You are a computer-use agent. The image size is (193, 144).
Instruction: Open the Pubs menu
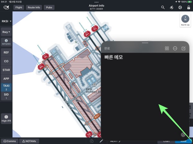pyautogui.click(x=49, y=7)
